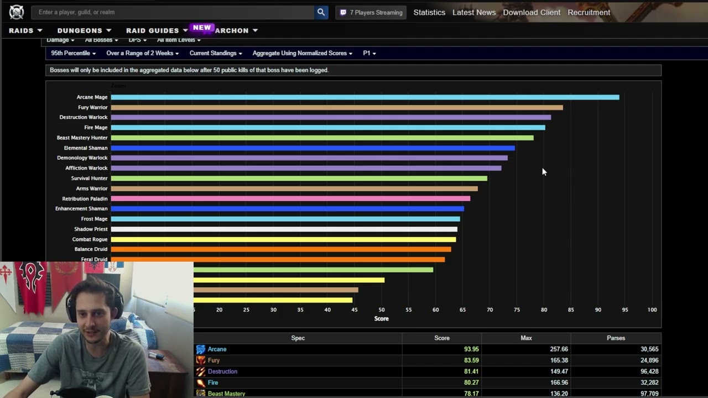The height and width of the screenshot is (398, 708).
Task: Click the Arcane link in spec table
Action: point(217,349)
